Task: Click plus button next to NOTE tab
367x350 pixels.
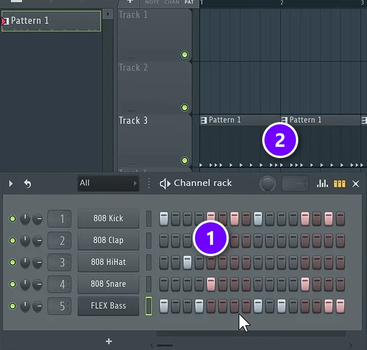Action: (x=130, y=2)
